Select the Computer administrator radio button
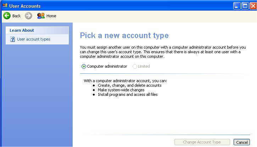This screenshot has height=147, width=257. coord(84,66)
